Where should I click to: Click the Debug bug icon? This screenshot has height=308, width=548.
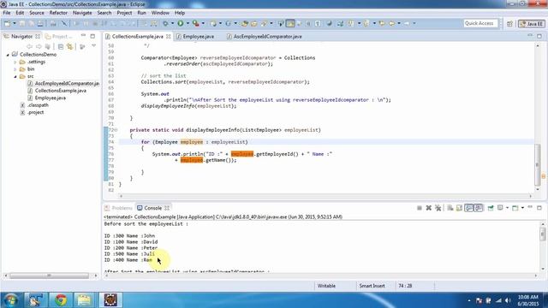165,23
